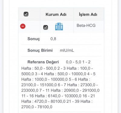Screen dimensions: 121x113
Task: Click the 20900,0 - 291000,0 range text
Action: tap(82, 90)
